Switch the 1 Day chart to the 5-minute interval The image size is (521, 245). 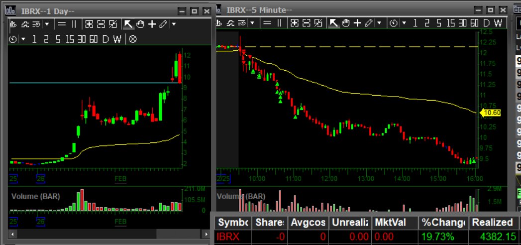58,39
